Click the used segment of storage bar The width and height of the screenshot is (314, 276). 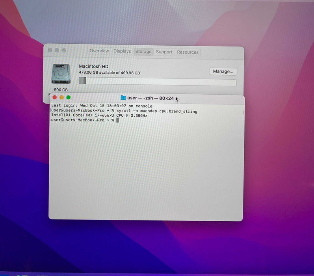coord(82,81)
